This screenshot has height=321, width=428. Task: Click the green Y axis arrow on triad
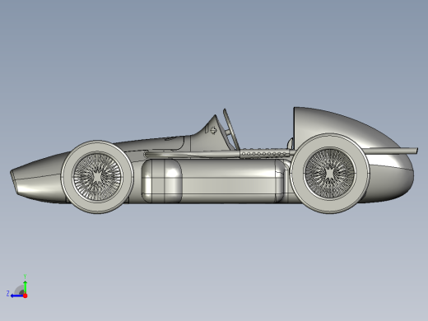[25, 286]
